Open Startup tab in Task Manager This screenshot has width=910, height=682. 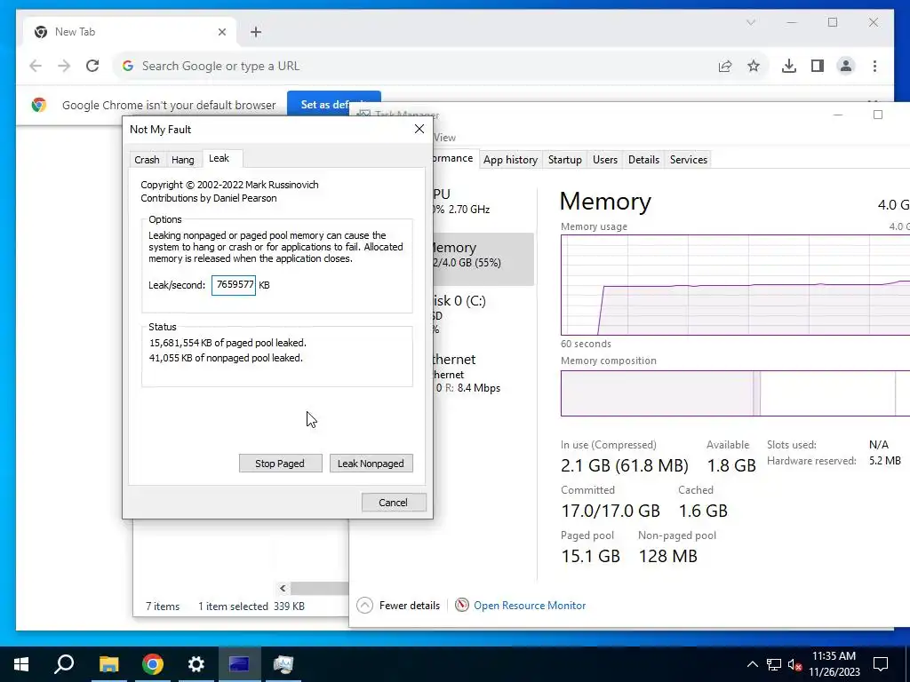click(x=564, y=160)
